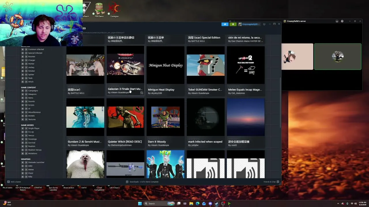Exclude the Sounds tag with minus
The width and height of the screenshot is (369, 207).
pos(26,101)
